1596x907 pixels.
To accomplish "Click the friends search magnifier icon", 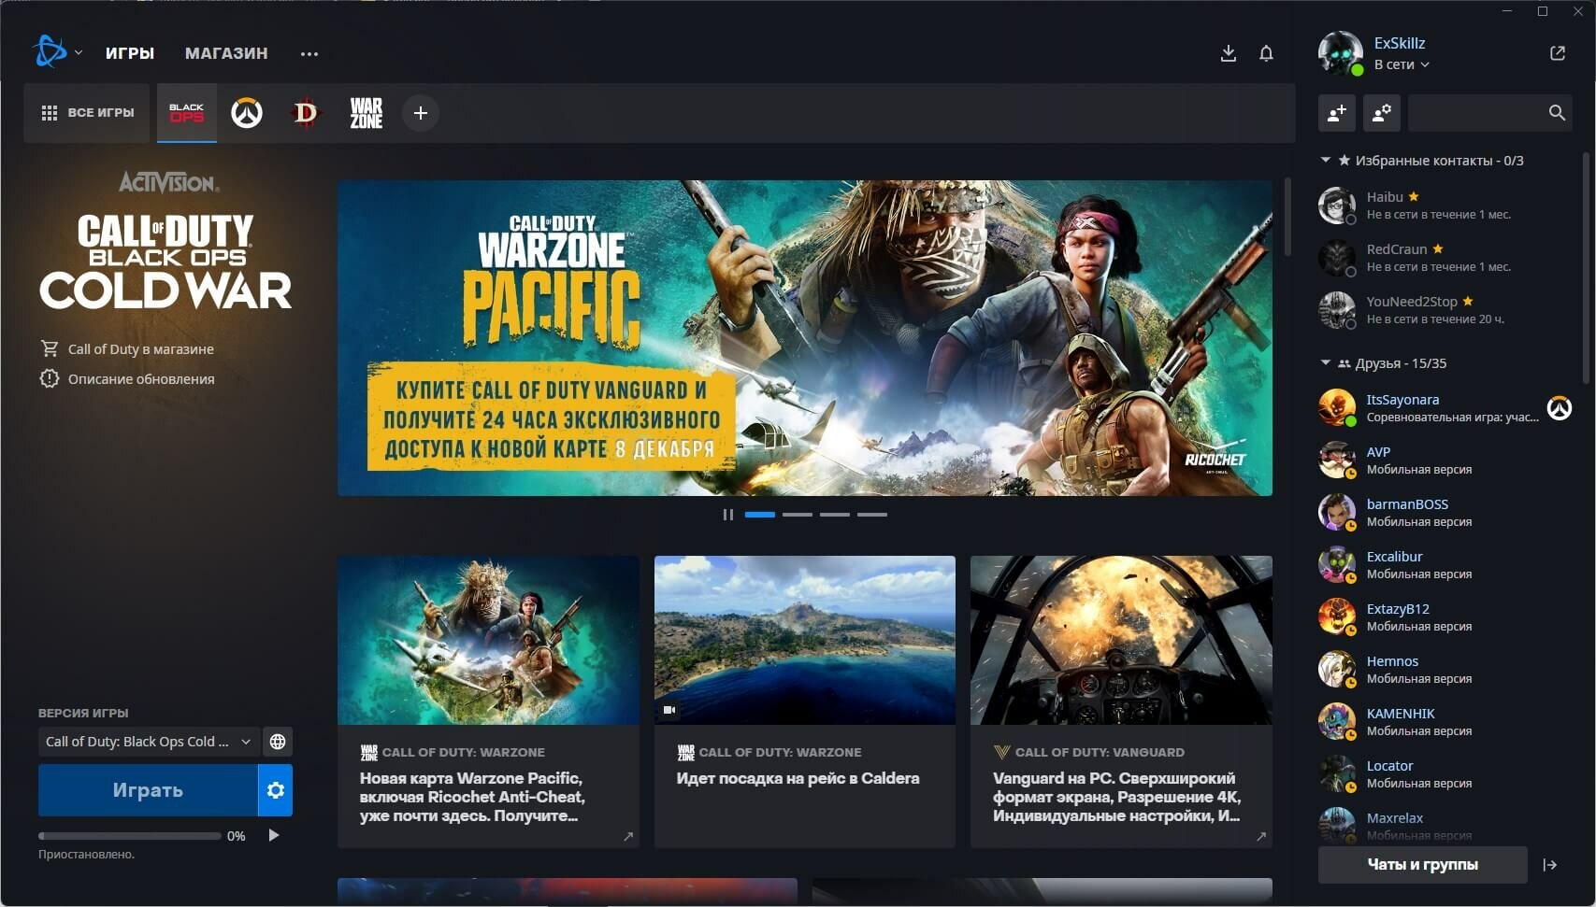I will (1557, 113).
